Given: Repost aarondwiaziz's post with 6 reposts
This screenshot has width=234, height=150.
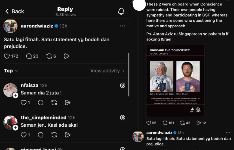Looking at the screenshot, I should 49,56.
